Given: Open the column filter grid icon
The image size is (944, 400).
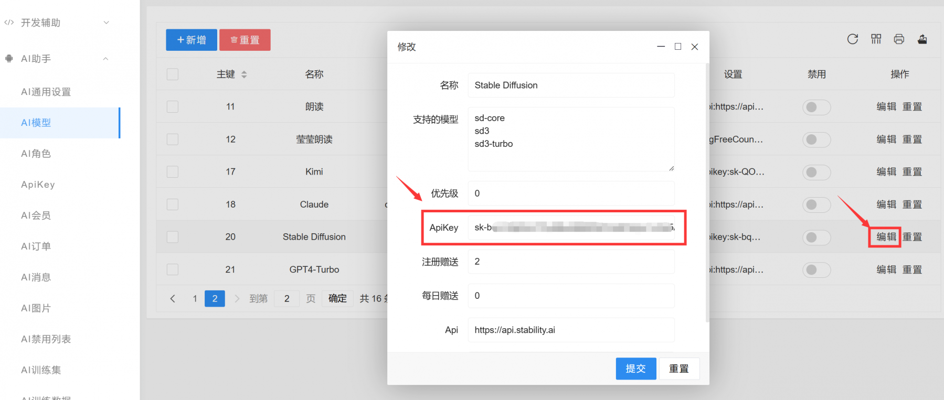Looking at the screenshot, I should pos(876,39).
